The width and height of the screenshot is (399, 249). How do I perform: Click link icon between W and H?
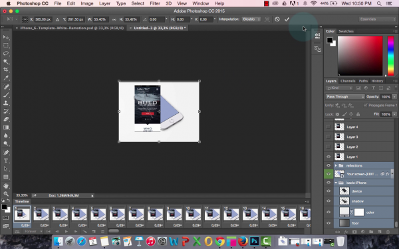[114, 19]
